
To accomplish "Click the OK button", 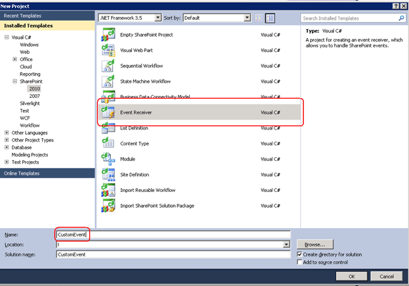I will pos(351,276).
